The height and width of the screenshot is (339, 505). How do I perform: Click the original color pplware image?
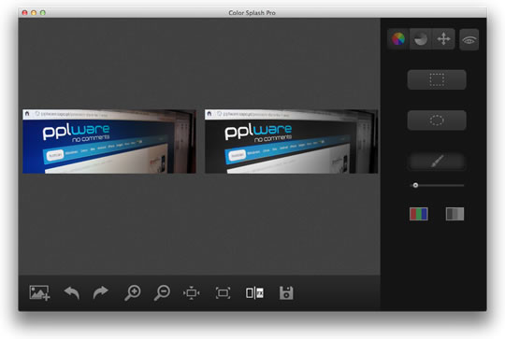tap(109, 142)
